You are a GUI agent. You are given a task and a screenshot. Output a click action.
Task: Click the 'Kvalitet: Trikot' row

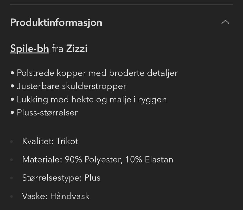(50, 141)
